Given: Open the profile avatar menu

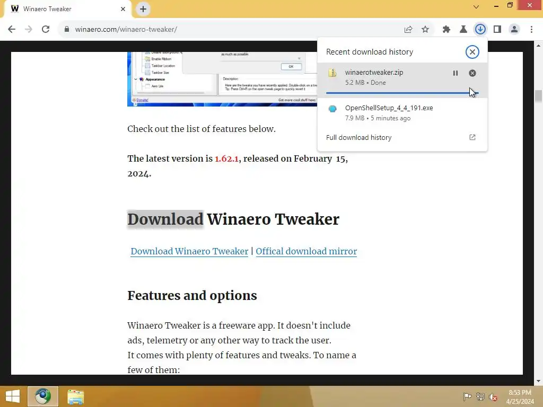Looking at the screenshot, I should coord(514,30).
